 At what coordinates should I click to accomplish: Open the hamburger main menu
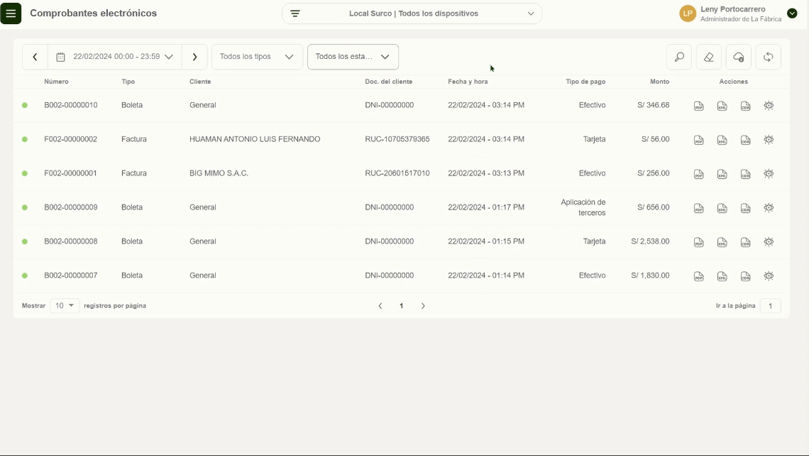[x=11, y=13]
